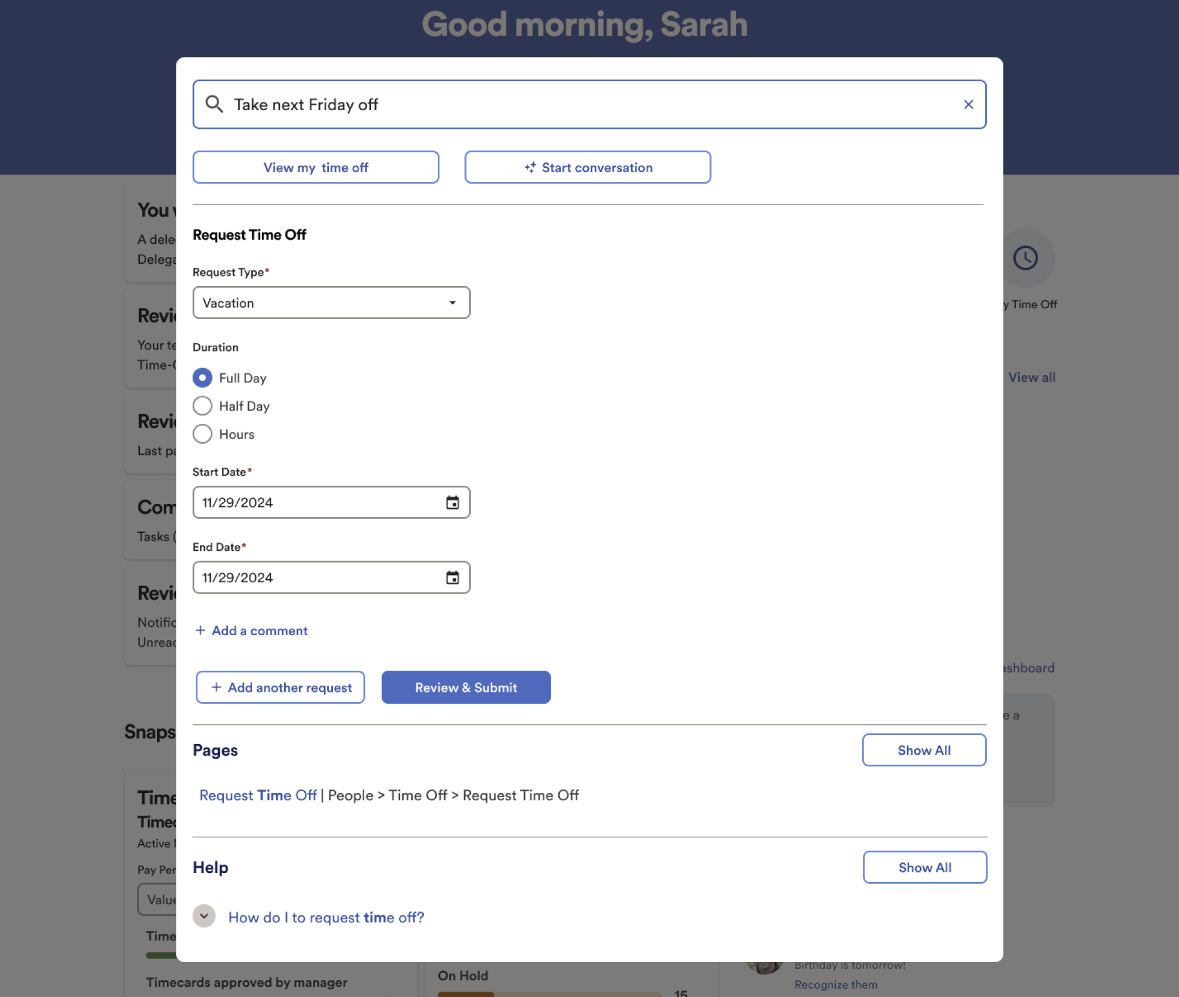1179x997 pixels.
Task: Open the Start Date calendar picker icon
Action: [x=452, y=502]
